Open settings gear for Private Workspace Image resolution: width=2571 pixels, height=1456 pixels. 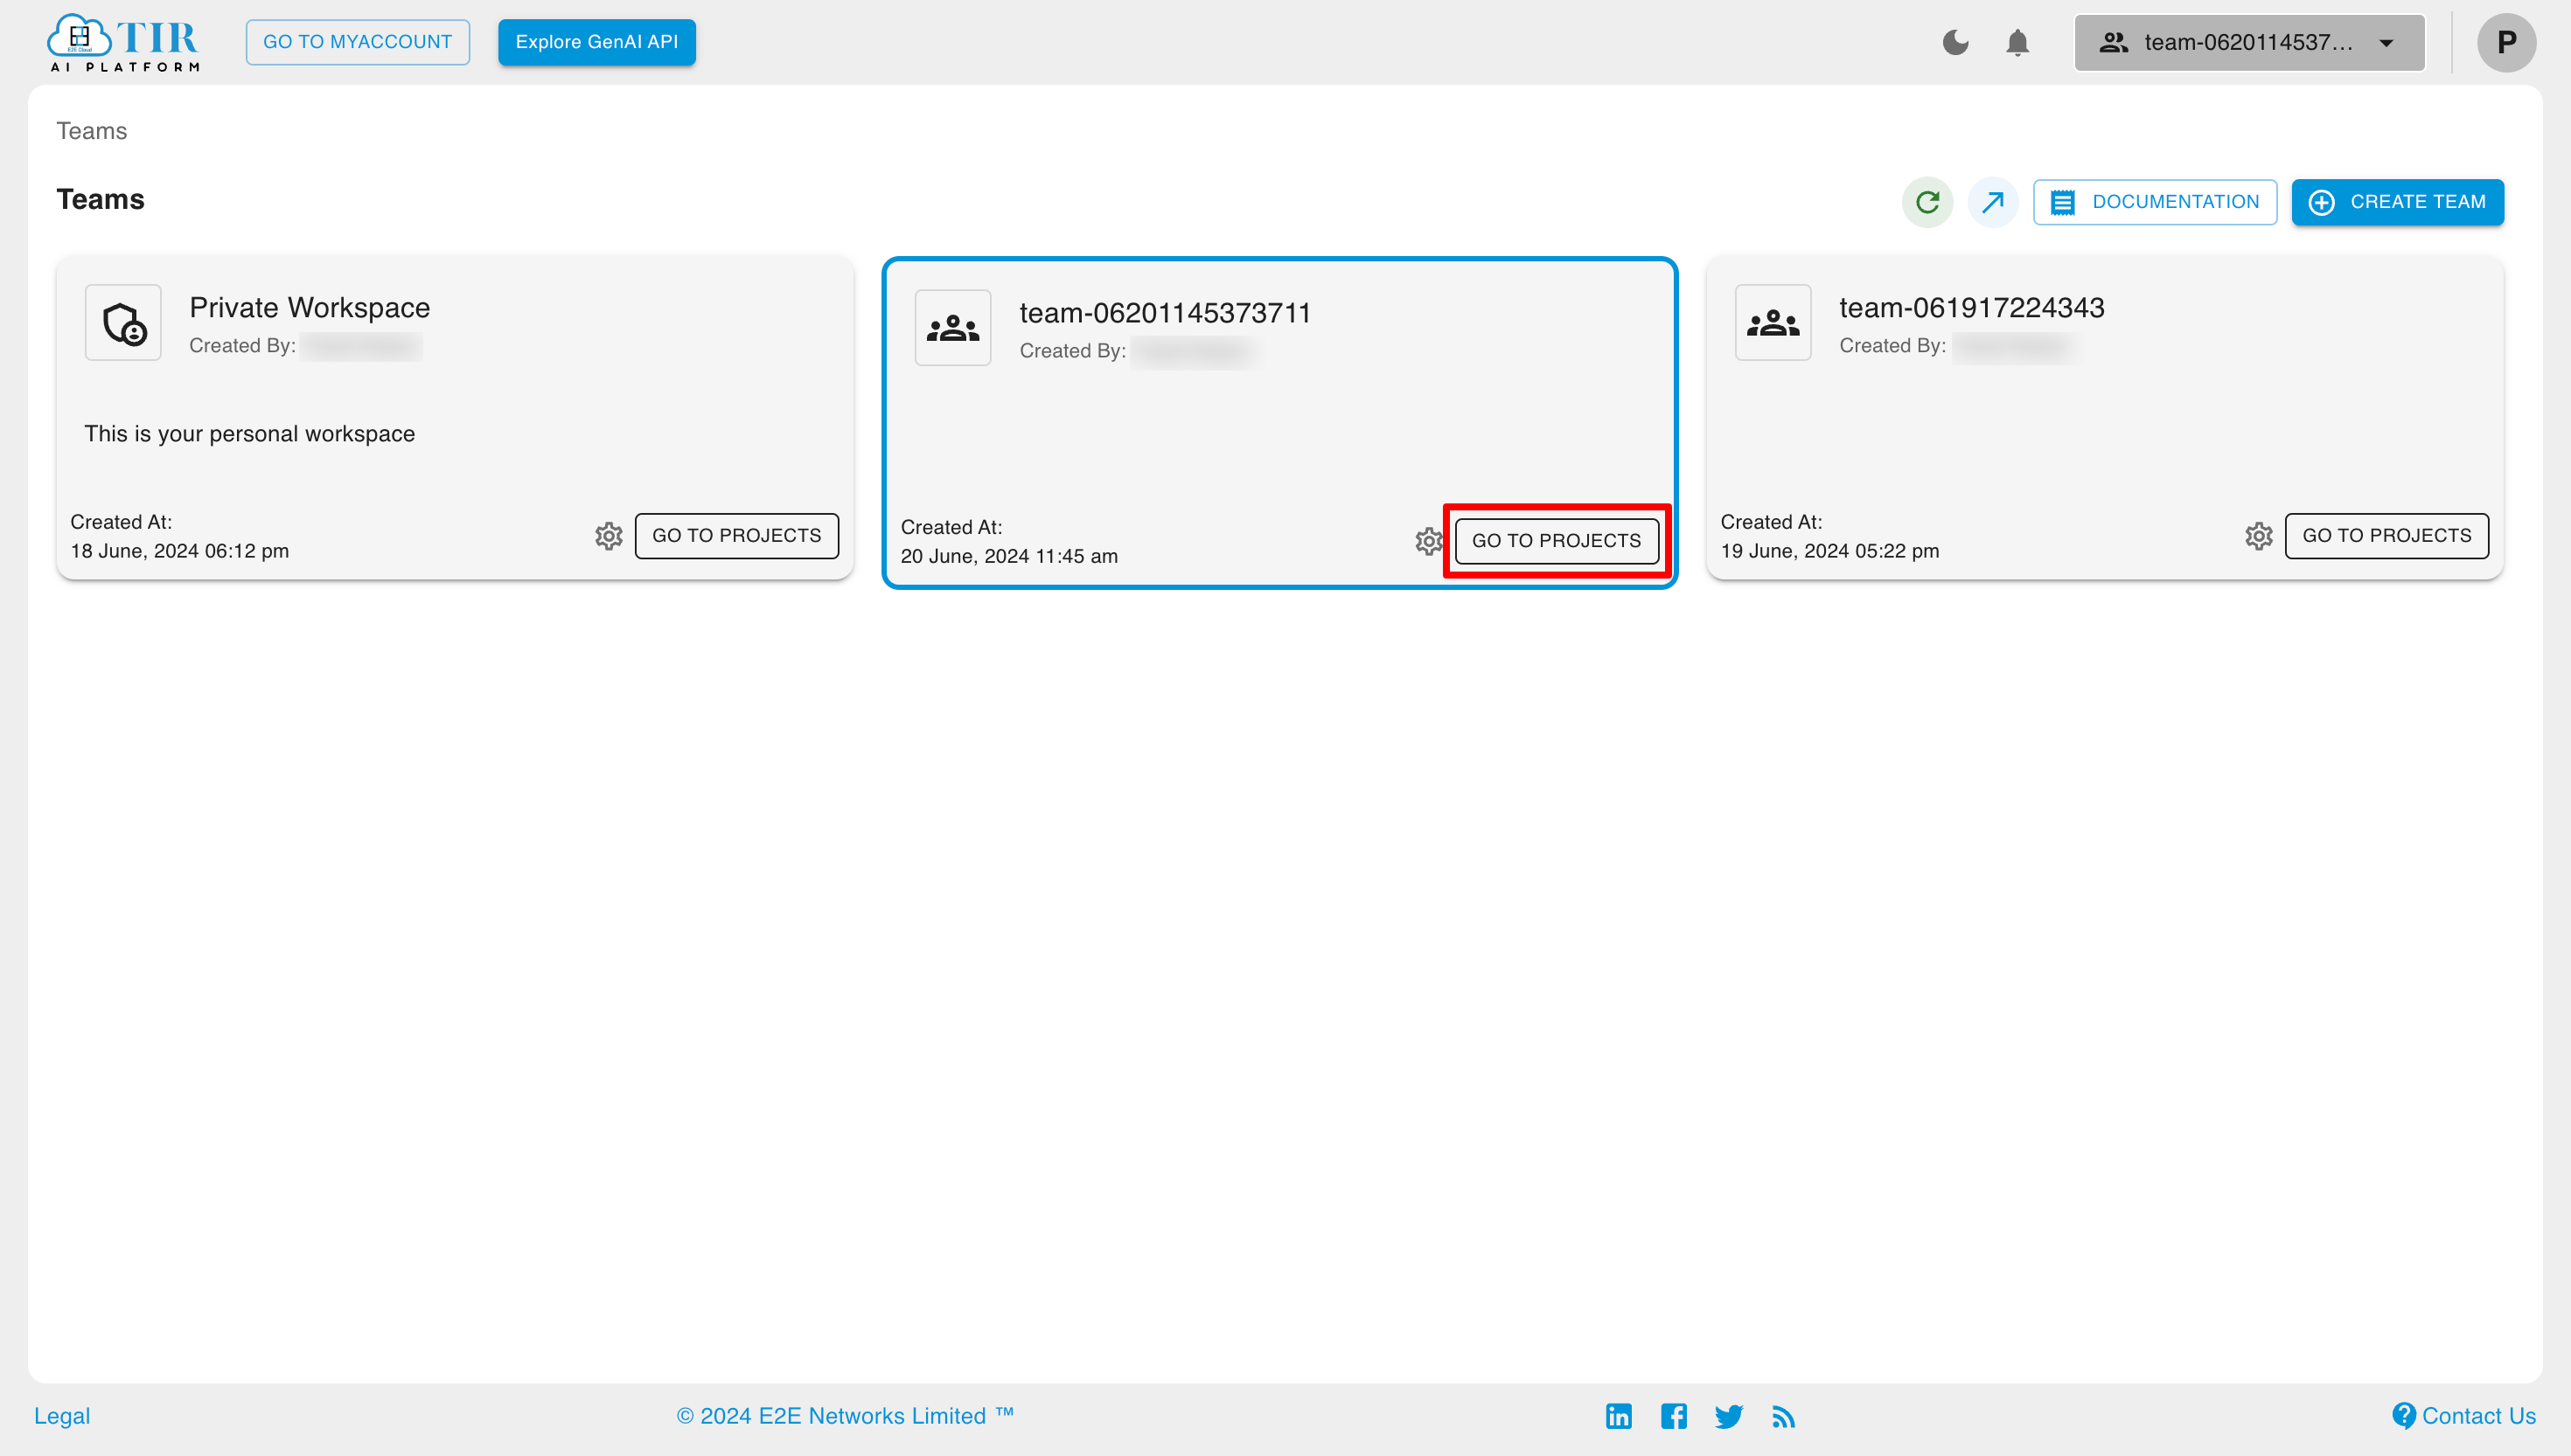tap(609, 536)
